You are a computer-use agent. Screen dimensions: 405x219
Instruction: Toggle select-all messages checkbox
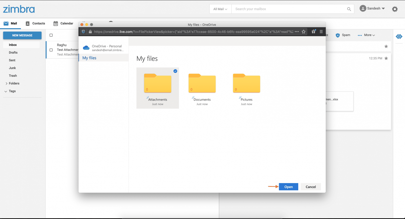coord(51,35)
